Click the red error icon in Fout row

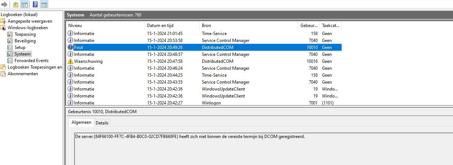pyautogui.click(x=70, y=47)
